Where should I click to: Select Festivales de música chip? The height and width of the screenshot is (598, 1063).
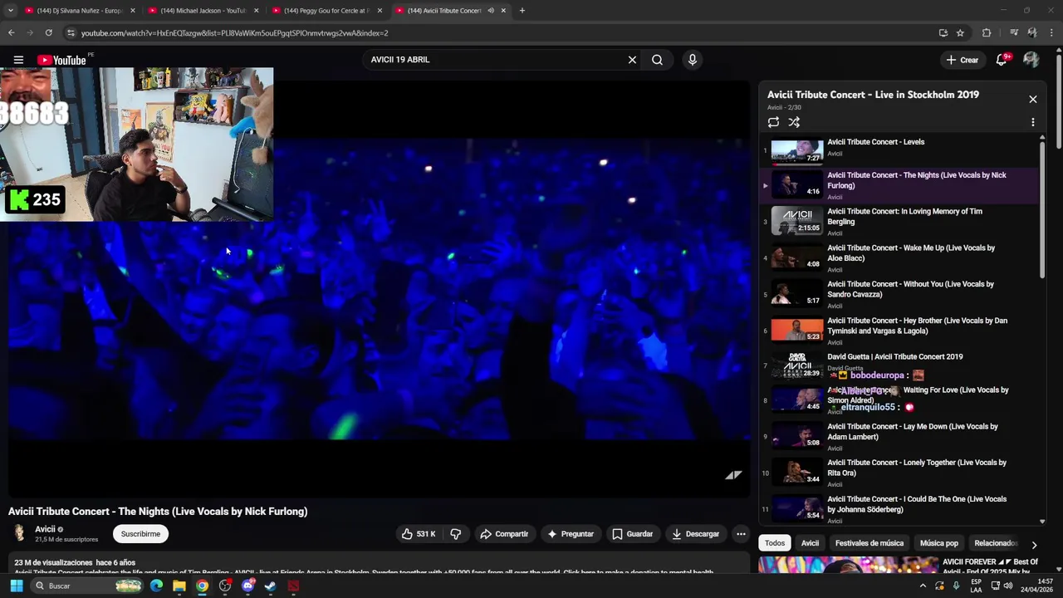click(870, 543)
